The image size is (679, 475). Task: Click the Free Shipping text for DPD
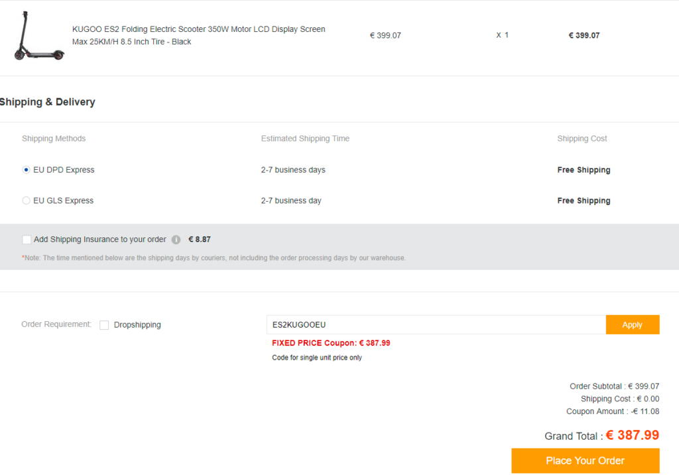(584, 170)
